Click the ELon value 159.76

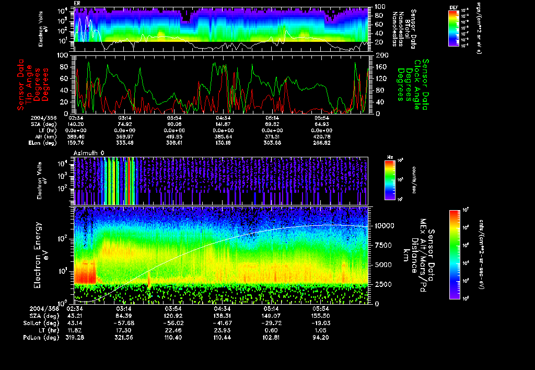click(76, 143)
